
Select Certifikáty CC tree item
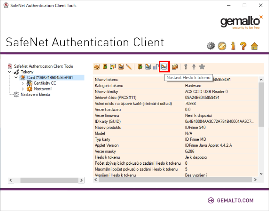(45, 83)
